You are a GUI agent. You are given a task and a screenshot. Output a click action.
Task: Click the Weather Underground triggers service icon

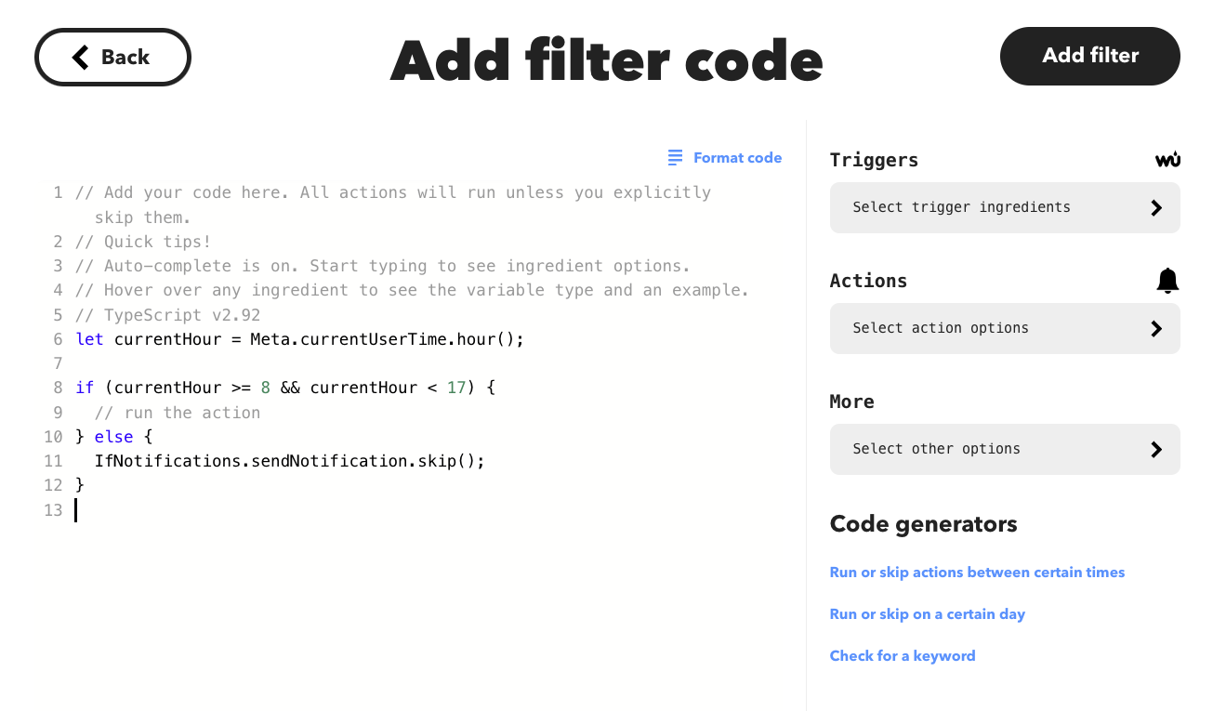click(x=1168, y=159)
